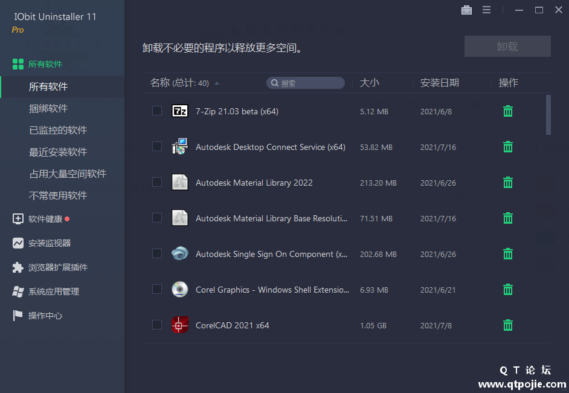Viewport: 569px width, 393px height.
Task: Click the Autodesk Material Library Base Resolution icon
Action: pos(179,218)
